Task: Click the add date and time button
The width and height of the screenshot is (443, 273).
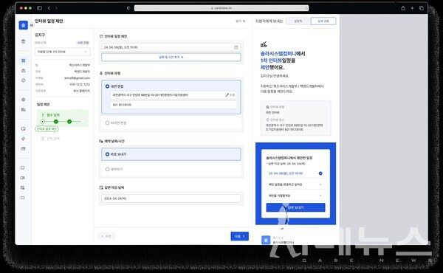Action: pos(171,57)
